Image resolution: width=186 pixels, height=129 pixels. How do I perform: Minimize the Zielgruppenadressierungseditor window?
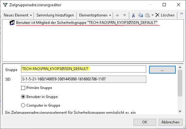(x=150, y=5)
